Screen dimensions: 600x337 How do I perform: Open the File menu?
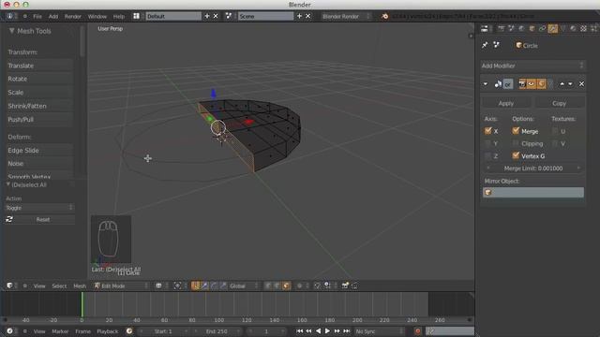click(37, 17)
